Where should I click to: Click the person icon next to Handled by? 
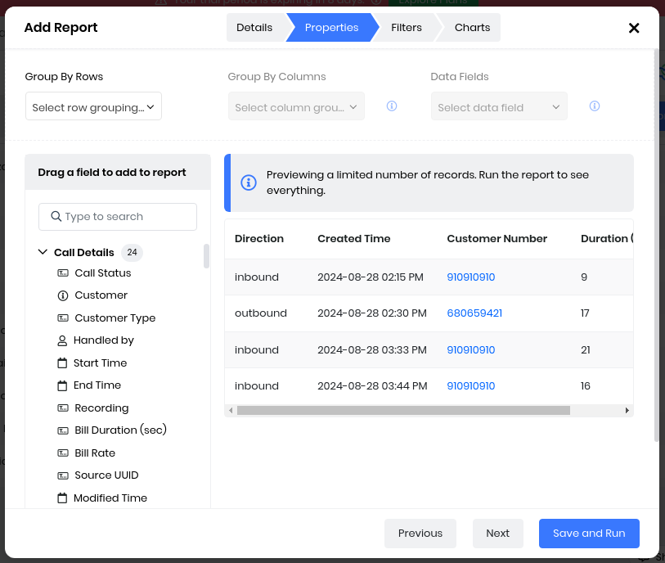coord(62,340)
